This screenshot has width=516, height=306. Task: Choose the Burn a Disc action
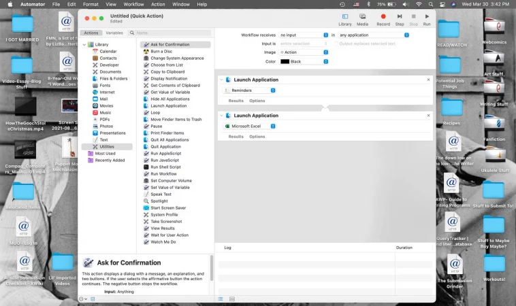[x=161, y=52]
